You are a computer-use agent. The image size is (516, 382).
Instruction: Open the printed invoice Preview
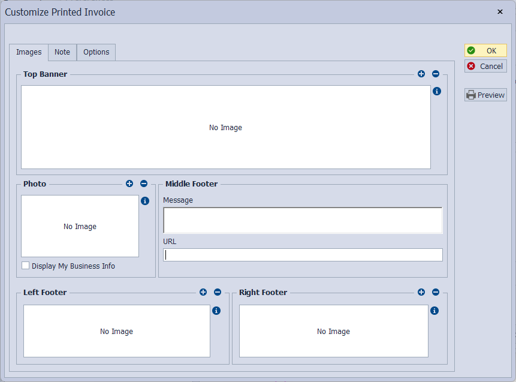coord(485,95)
